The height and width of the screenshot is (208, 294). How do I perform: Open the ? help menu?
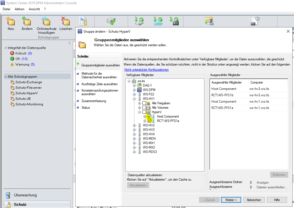[45, 9]
